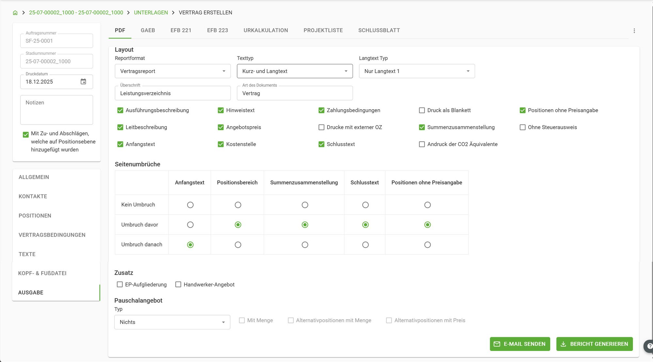The image size is (653, 362).
Task: Expand the Langtext Typ dropdown
Action: [417, 71]
